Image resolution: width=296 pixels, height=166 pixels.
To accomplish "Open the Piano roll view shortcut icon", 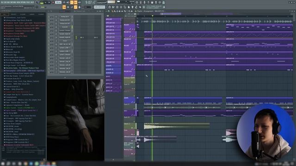I will pos(113,7).
